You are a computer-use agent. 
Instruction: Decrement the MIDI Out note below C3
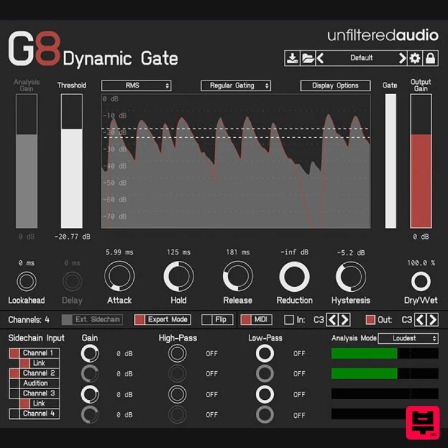point(421,319)
